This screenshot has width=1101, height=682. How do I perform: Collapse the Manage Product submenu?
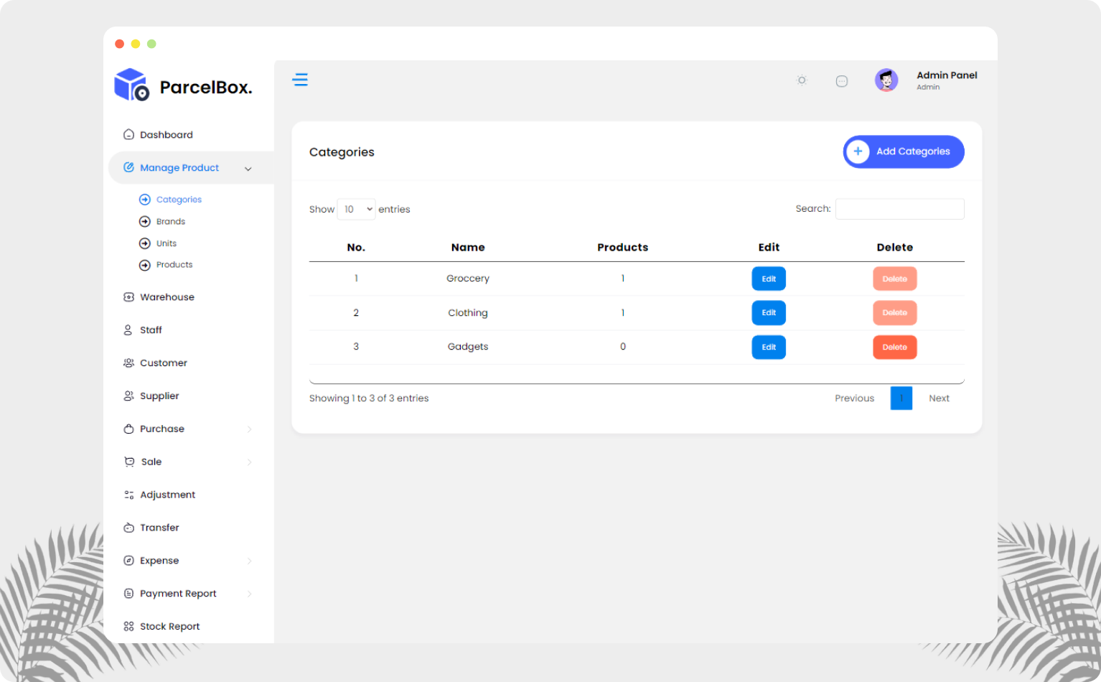(248, 168)
